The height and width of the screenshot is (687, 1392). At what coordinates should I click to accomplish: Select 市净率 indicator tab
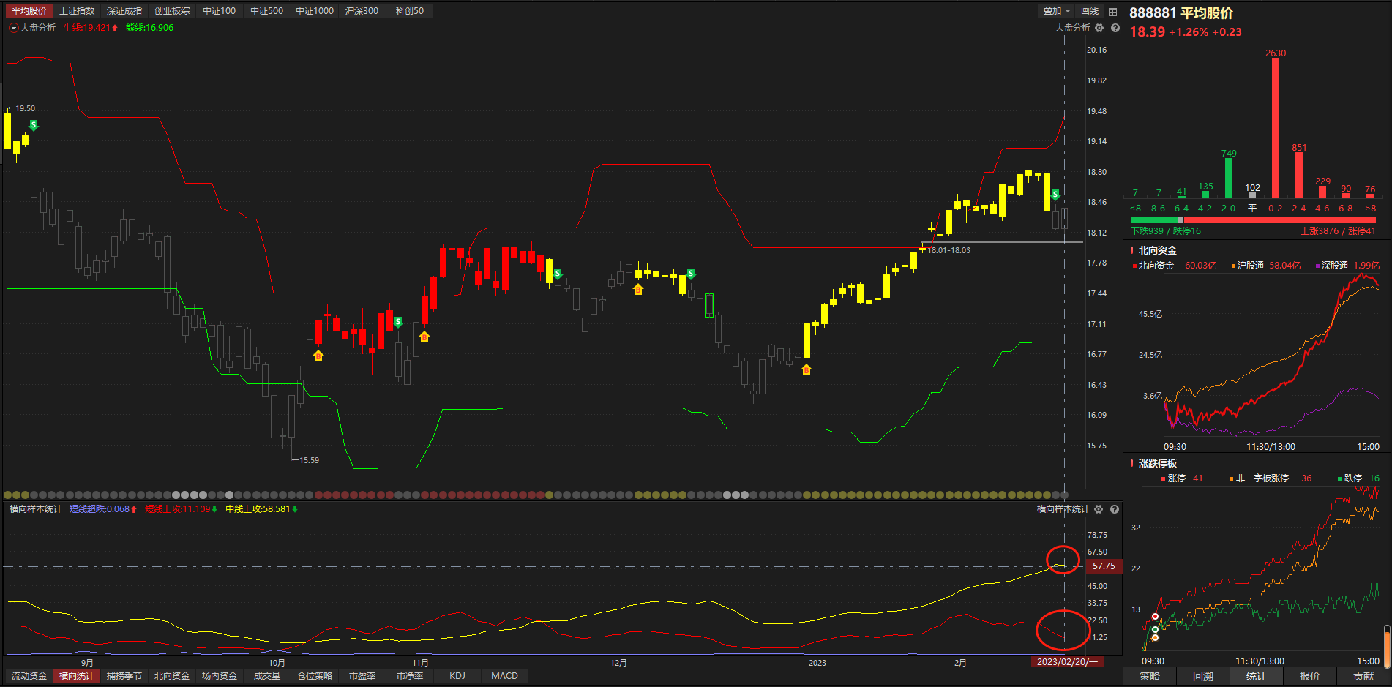point(410,676)
